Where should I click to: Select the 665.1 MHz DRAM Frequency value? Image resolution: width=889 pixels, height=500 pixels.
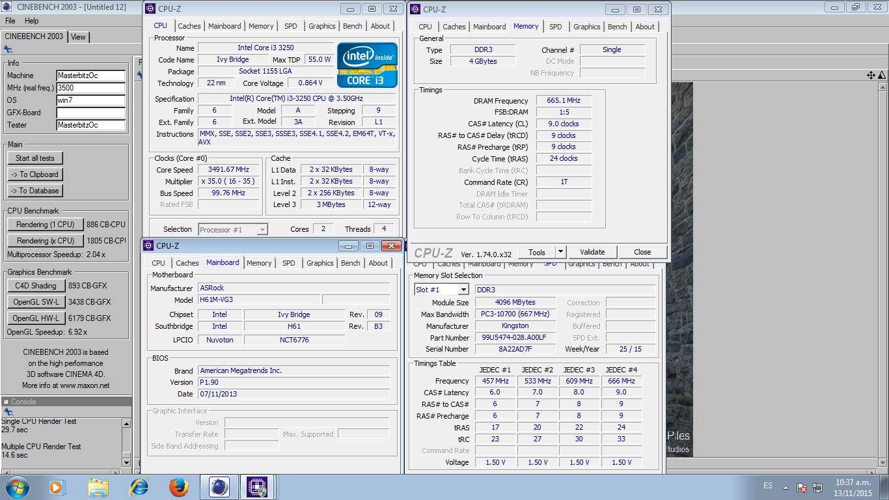(564, 101)
